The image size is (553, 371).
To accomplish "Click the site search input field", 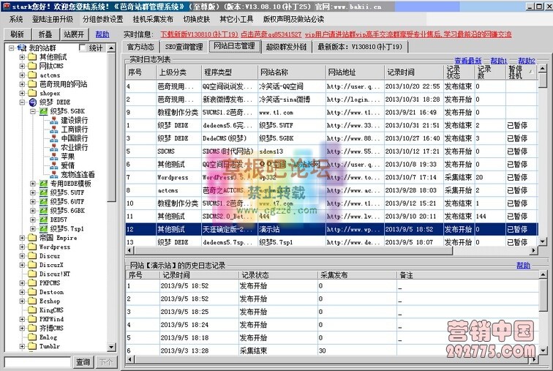I will 38,361.
